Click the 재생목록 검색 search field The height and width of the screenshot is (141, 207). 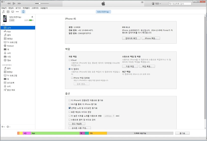180,4
